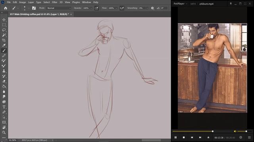The width and height of the screenshot is (254, 142).
Task: Select the Pencil tool
Action: coord(4,56)
